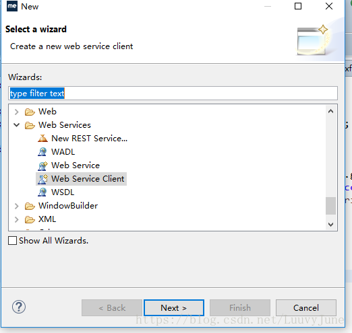Click the wizard filter text field
Image resolution: width=352 pixels, height=333 pixels.
(173, 93)
